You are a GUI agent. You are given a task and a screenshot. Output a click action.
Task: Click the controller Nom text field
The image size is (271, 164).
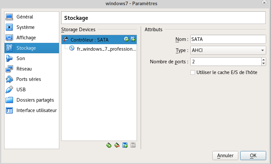[x=228, y=39]
